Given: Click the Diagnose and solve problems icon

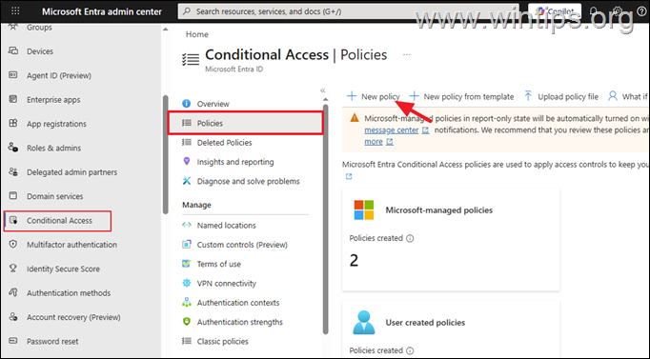Looking at the screenshot, I should 187,181.
